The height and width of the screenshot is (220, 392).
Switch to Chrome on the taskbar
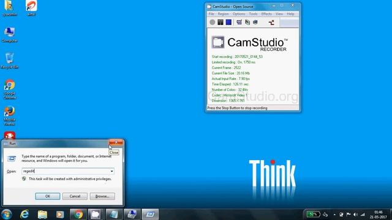coord(78,215)
